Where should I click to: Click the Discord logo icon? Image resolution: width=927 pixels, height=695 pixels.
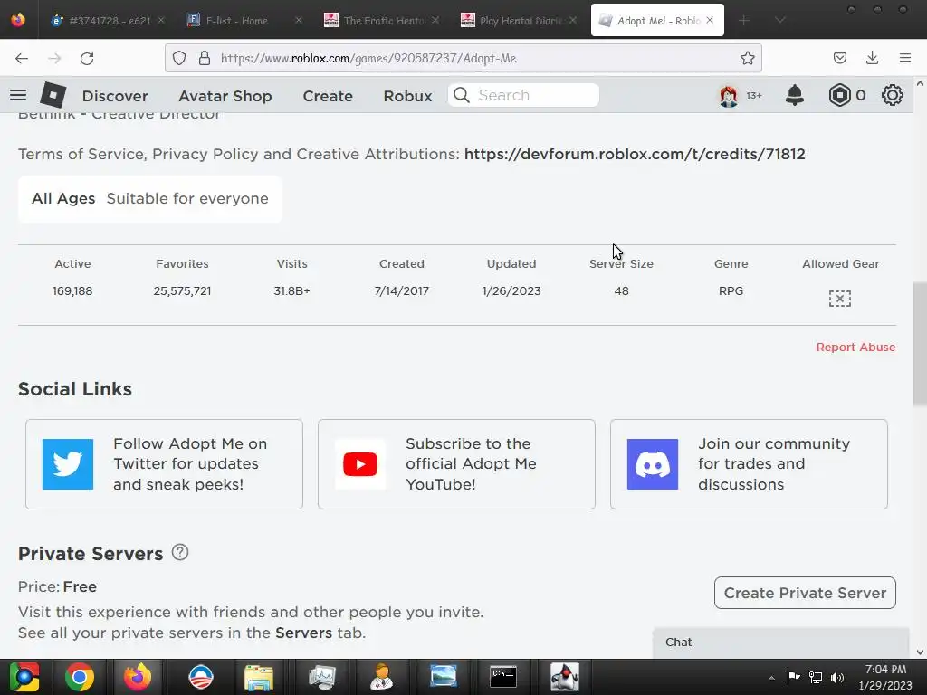point(653,464)
